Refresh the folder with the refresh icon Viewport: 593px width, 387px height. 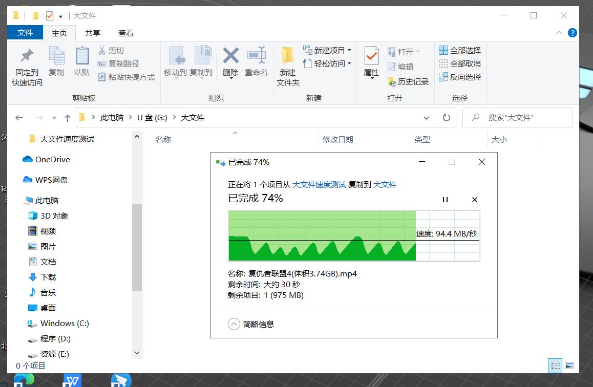pos(446,117)
